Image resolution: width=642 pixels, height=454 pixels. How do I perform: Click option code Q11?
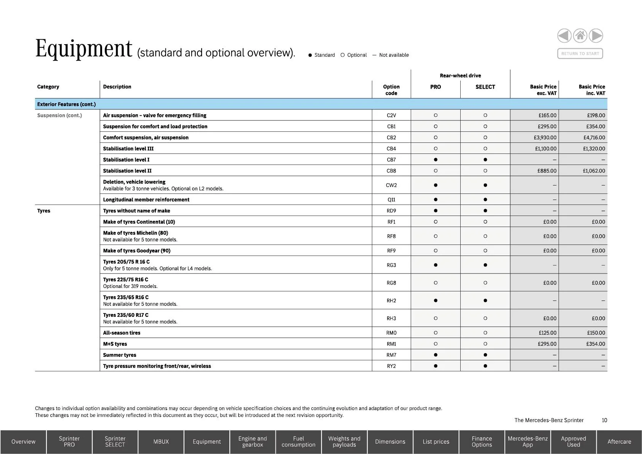(x=391, y=200)
